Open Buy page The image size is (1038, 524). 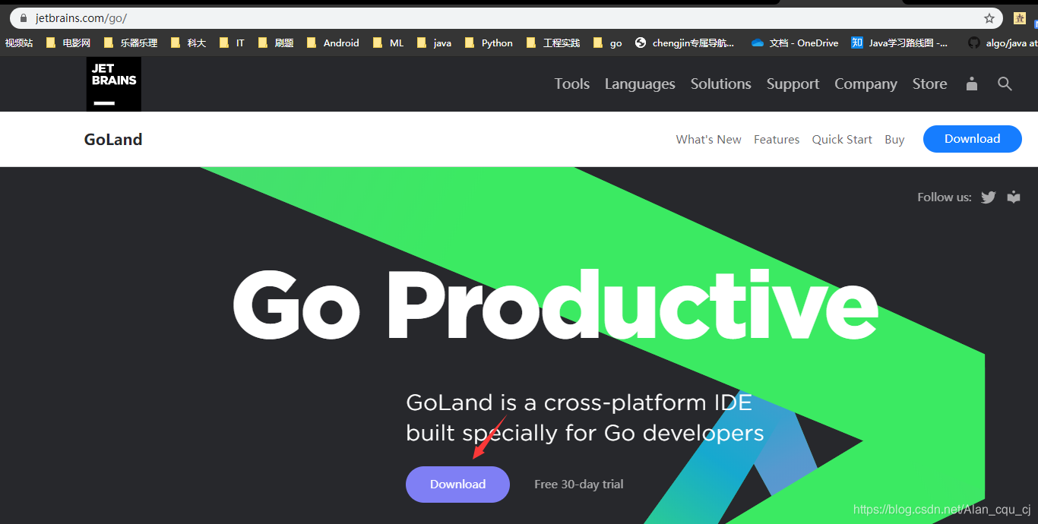coord(894,140)
